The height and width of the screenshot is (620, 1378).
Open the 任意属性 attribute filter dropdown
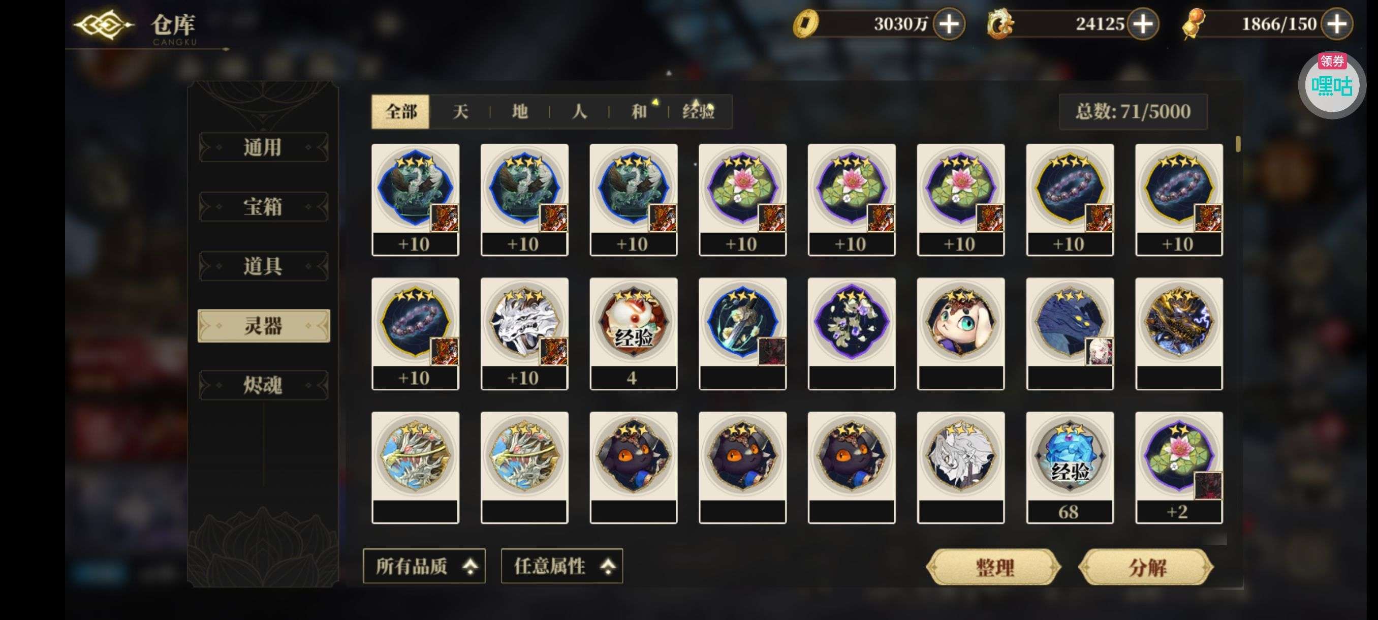pyautogui.click(x=561, y=566)
